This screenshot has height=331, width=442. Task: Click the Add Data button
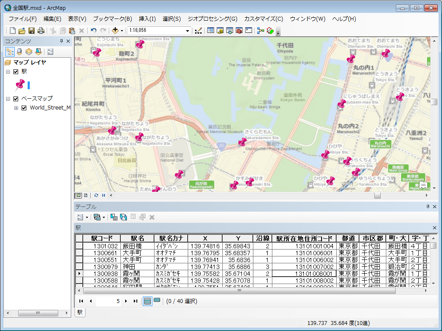[115, 31]
